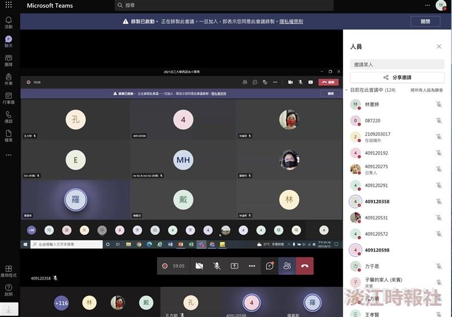452x317 pixels.
Task: Click the search box 搜尋
Action: coord(224,5)
